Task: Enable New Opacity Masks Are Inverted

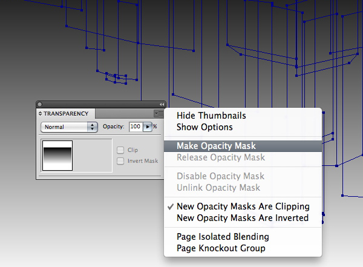Action: tap(243, 218)
